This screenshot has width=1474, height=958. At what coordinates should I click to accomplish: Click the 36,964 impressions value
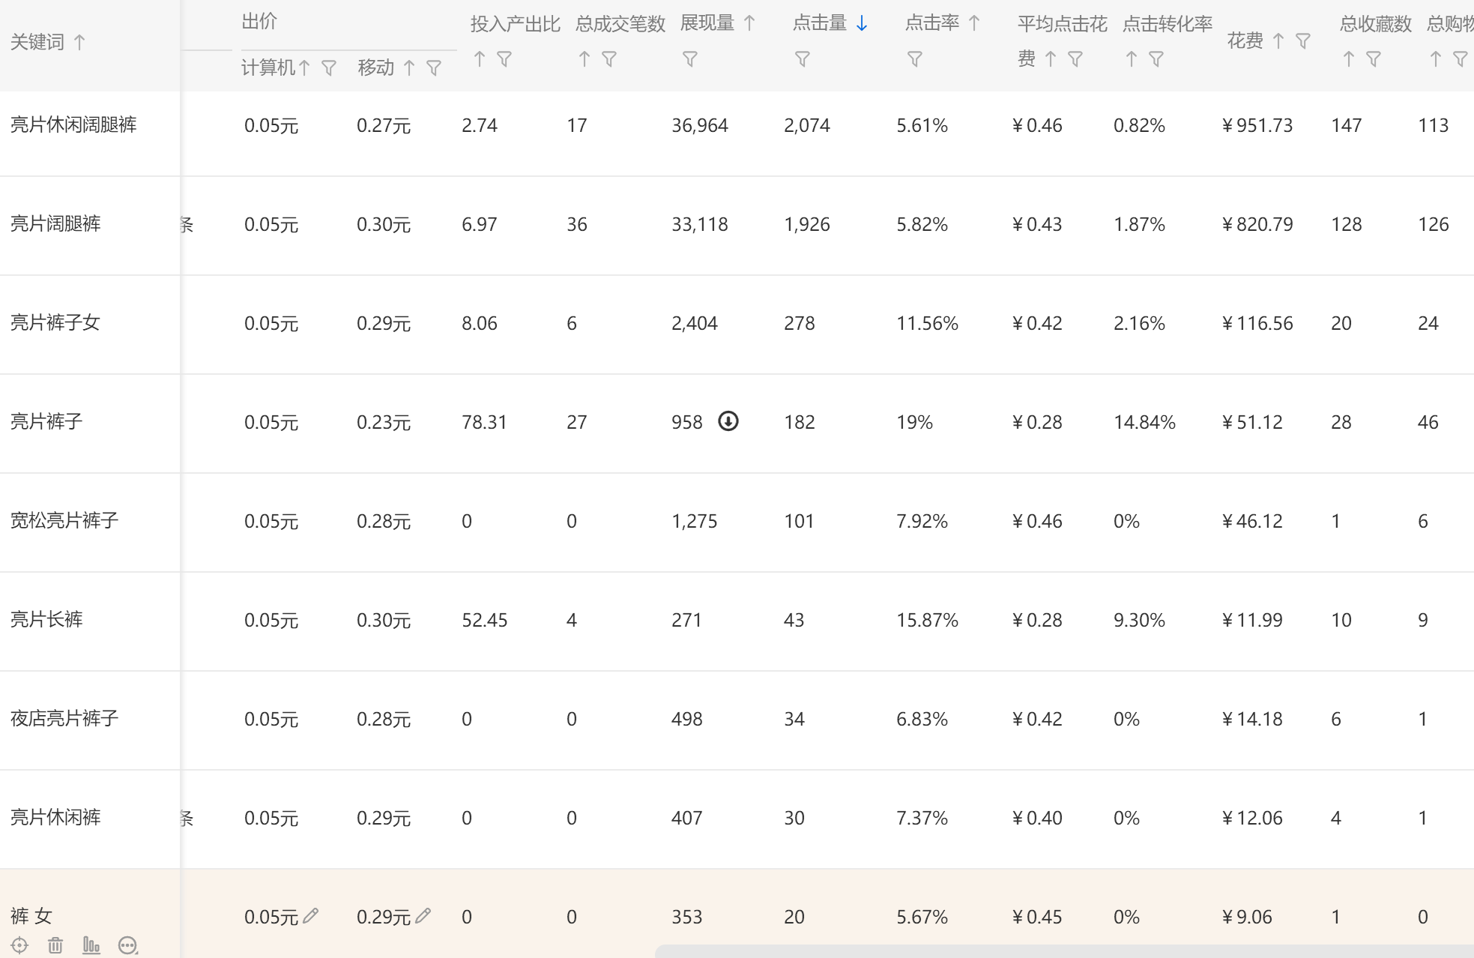coord(700,125)
